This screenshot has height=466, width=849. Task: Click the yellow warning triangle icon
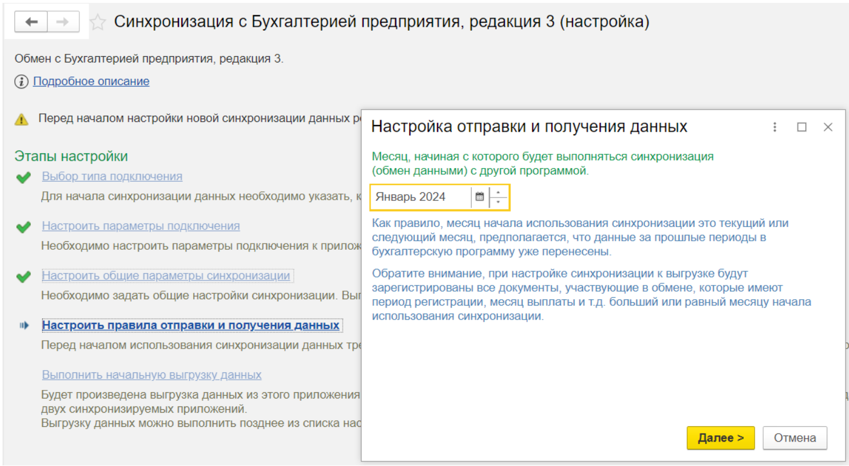(22, 119)
